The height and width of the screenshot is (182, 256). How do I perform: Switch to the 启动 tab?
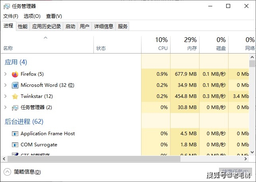click(70, 27)
